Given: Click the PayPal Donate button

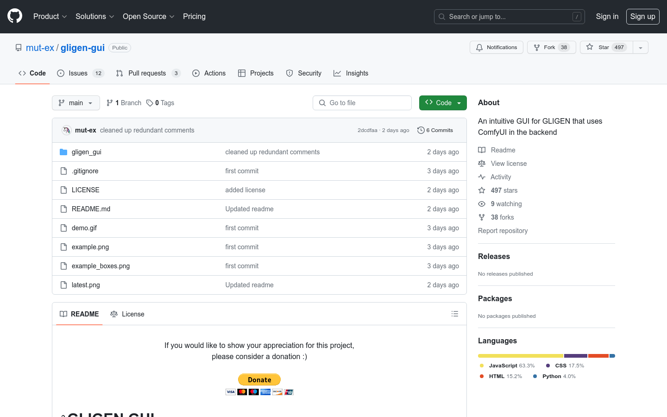Looking at the screenshot, I should 259,379.
